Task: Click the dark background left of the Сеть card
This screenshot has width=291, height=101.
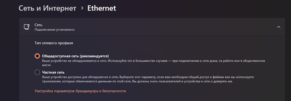Action: 9,56
